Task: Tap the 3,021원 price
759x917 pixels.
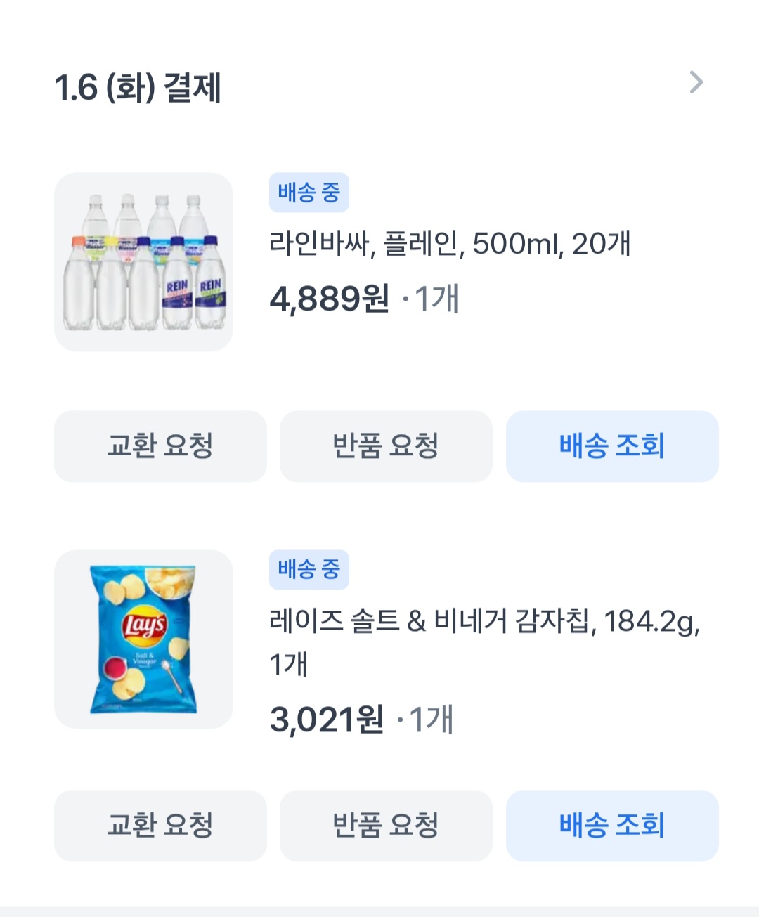Action: coord(326,720)
